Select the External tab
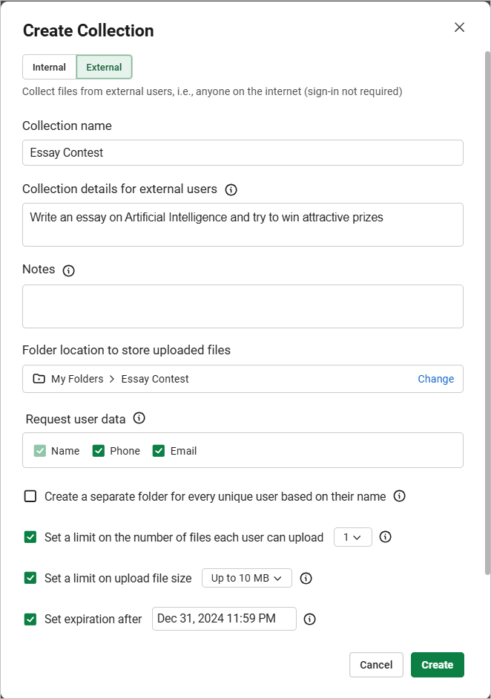Image resolution: width=491 pixels, height=699 pixels. pyautogui.click(x=104, y=68)
